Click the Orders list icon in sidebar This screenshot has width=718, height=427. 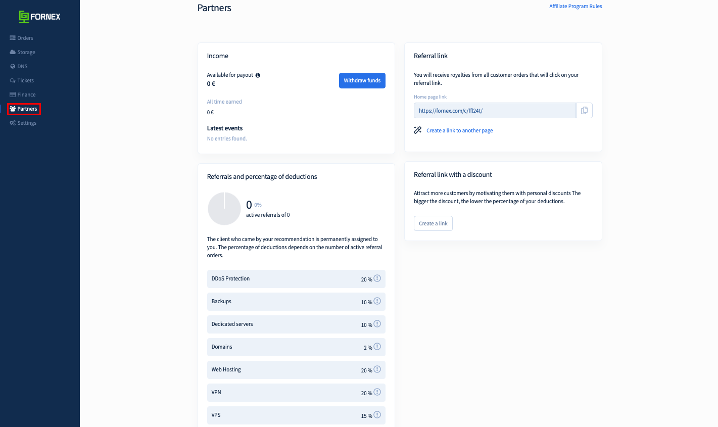13,38
